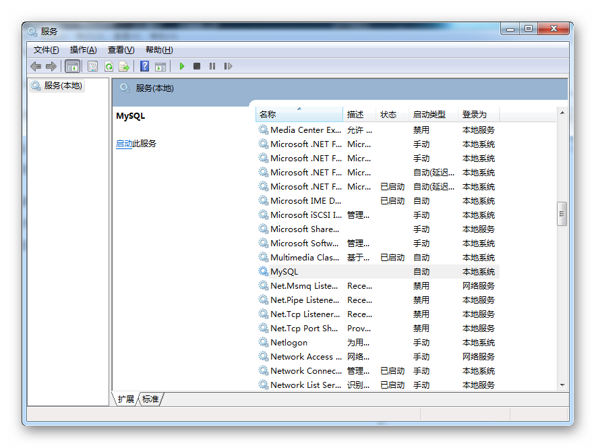Select the Net.Msmq Liste... service
Image resolution: width=596 pixels, height=448 pixels.
coord(378,285)
